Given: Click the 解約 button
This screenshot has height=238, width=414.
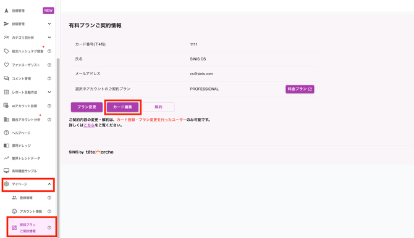Looking at the screenshot, I should pyautogui.click(x=158, y=107).
